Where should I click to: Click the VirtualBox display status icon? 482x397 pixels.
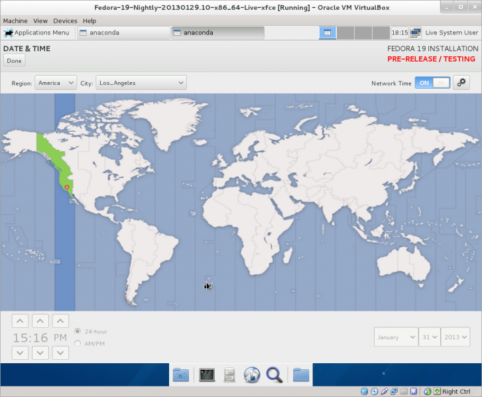tap(414, 392)
